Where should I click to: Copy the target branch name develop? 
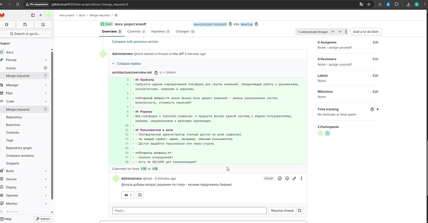[x=257, y=25]
